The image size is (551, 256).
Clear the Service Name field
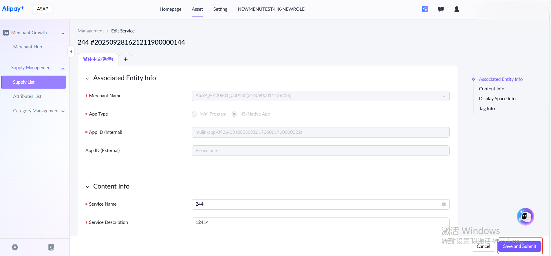(x=444, y=204)
